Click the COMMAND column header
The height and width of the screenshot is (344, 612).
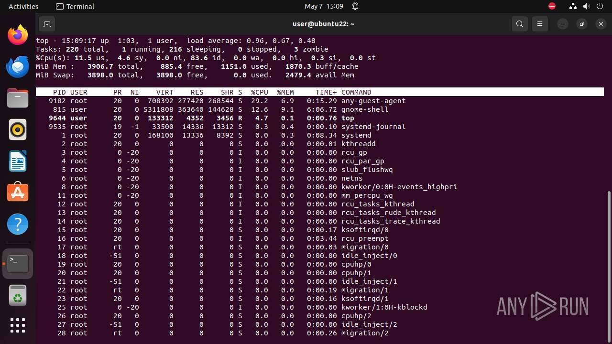pos(356,92)
